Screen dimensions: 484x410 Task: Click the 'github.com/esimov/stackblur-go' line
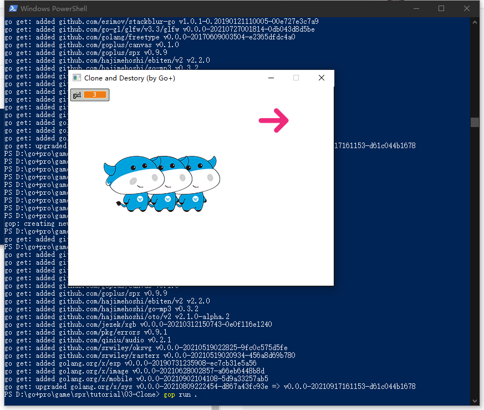[161, 22]
